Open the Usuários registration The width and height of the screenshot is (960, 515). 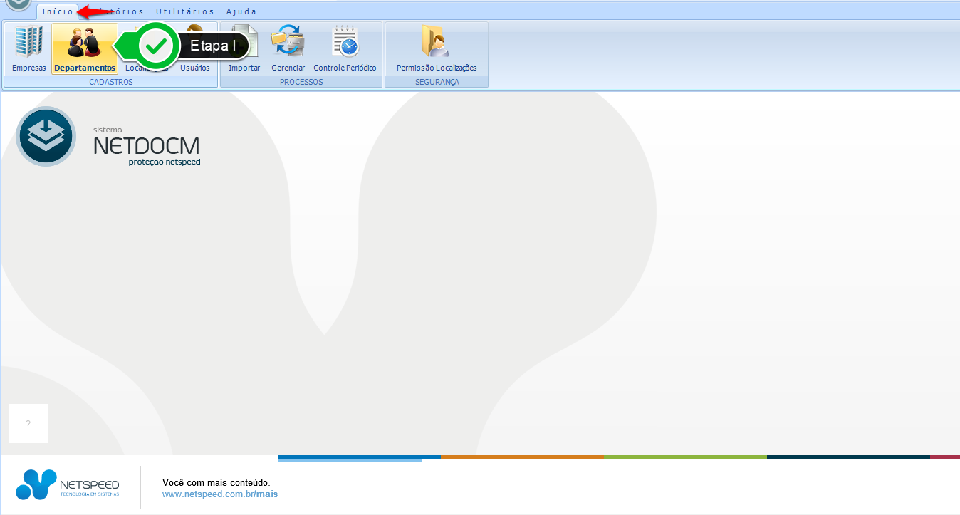point(195,49)
